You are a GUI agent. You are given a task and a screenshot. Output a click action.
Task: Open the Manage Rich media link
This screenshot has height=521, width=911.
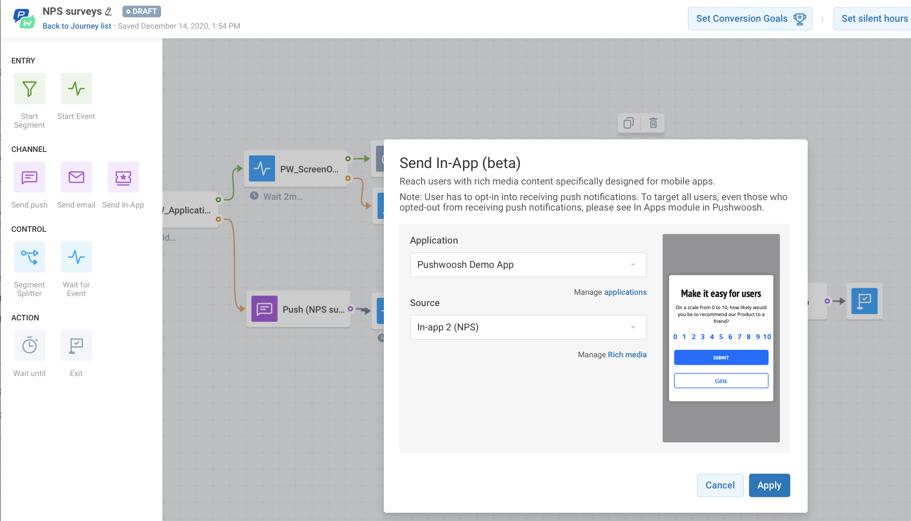pyautogui.click(x=627, y=355)
